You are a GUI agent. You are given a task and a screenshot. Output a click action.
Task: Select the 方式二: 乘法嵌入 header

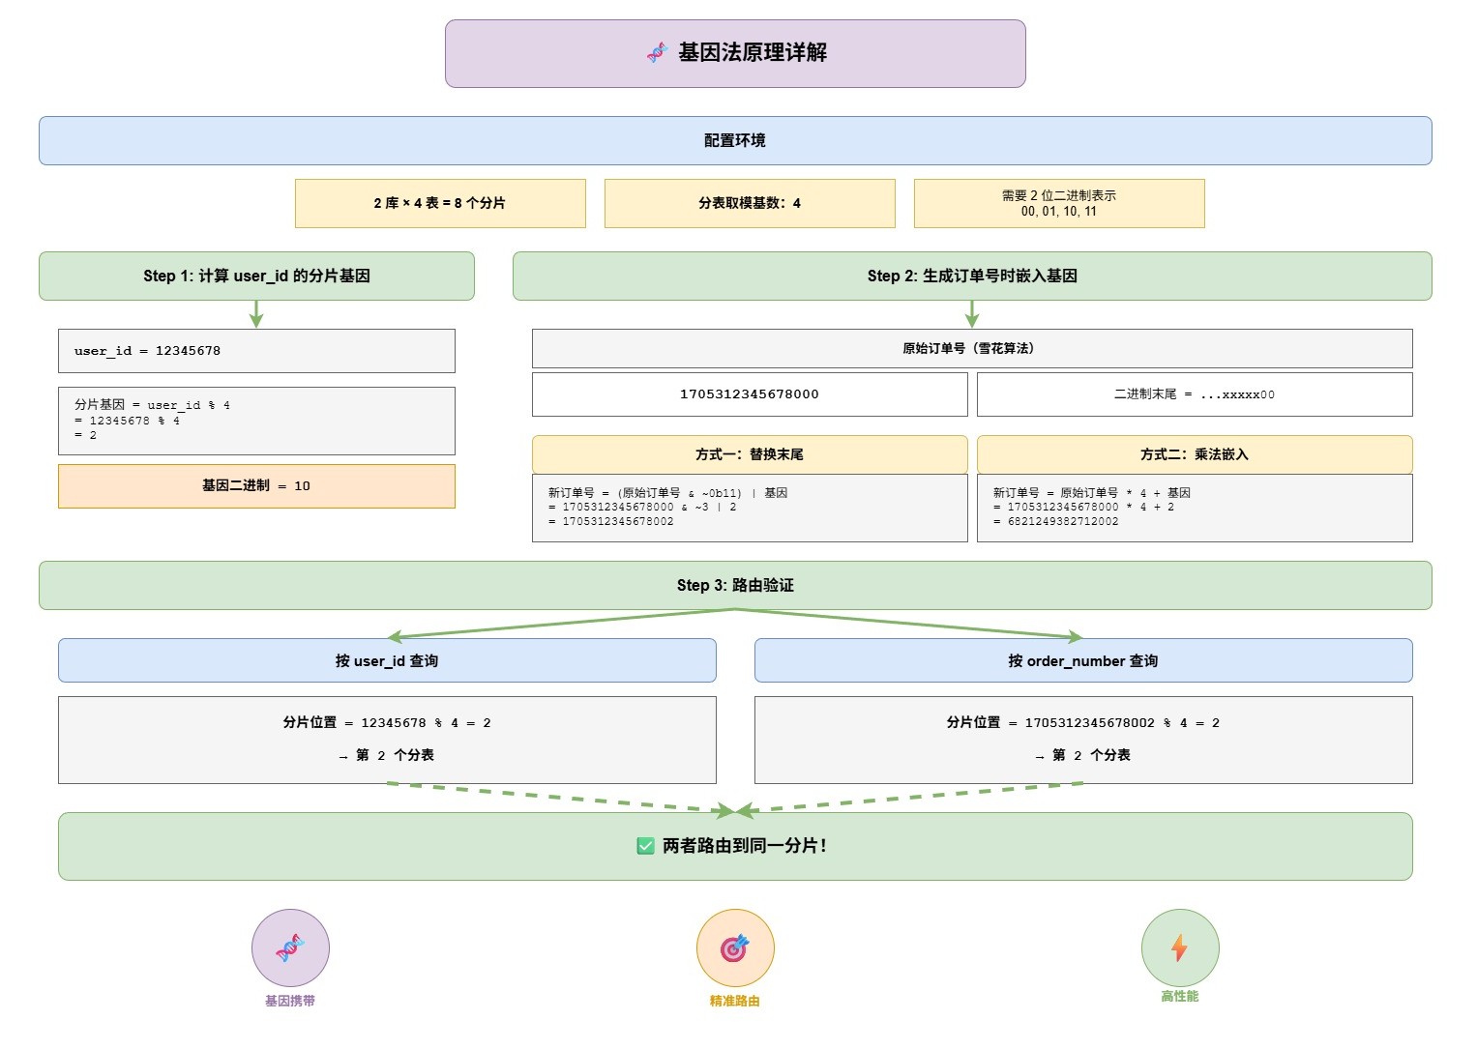click(x=1195, y=454)
